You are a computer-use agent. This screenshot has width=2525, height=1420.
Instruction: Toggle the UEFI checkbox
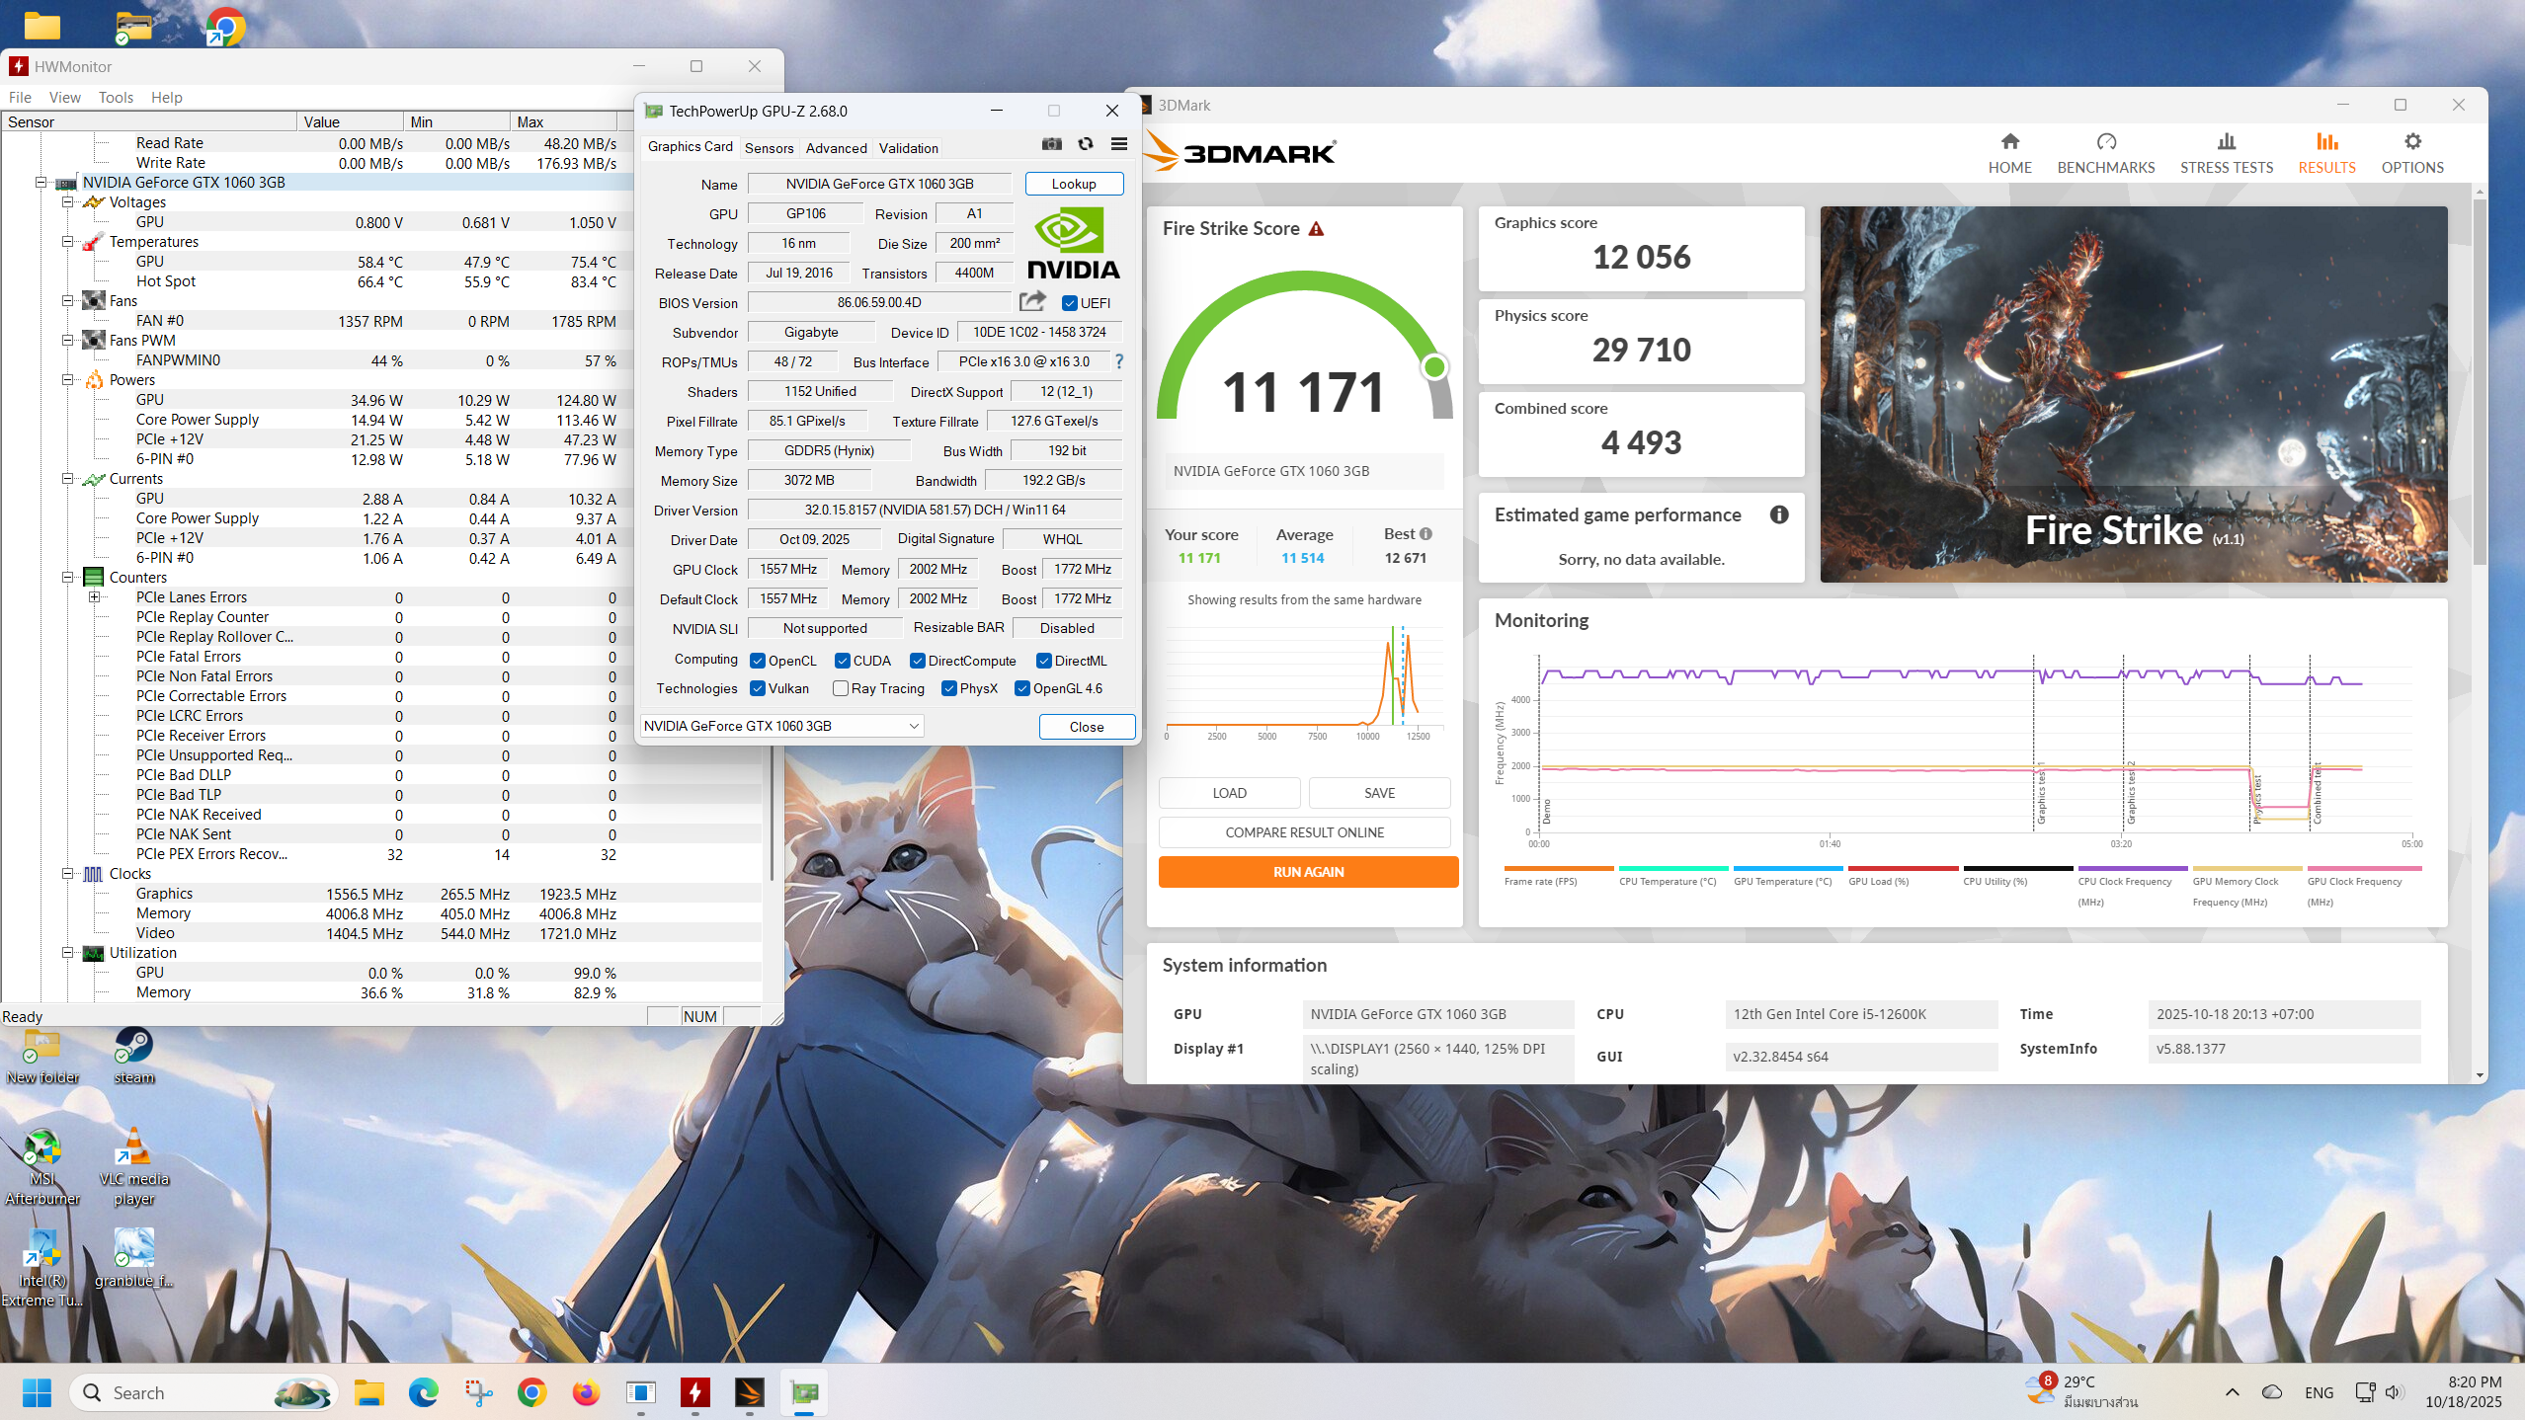(x=1069, y=303)
